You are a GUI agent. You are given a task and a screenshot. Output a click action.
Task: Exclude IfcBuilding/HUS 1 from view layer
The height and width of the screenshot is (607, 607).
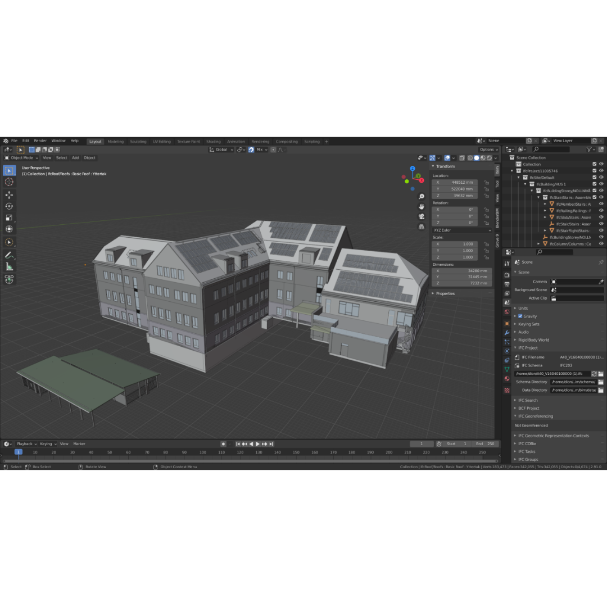(x=594, y=184)
